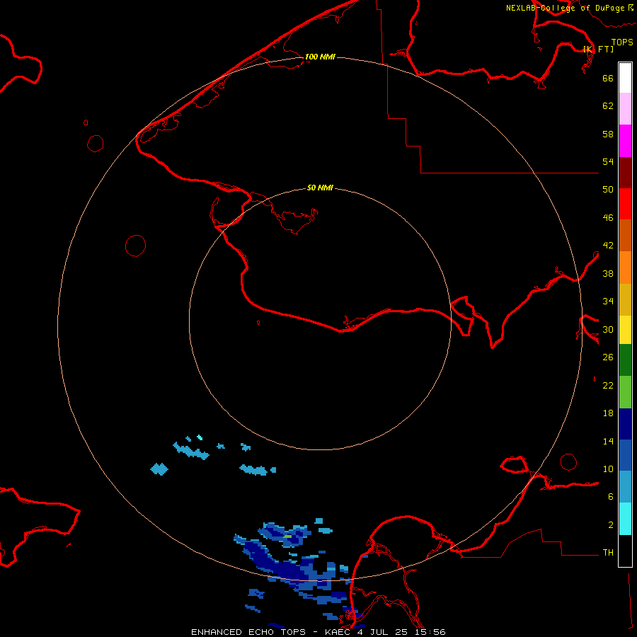
Task: Click the "NEXLAB-College of DuPage" credit text
Action: 565,8
